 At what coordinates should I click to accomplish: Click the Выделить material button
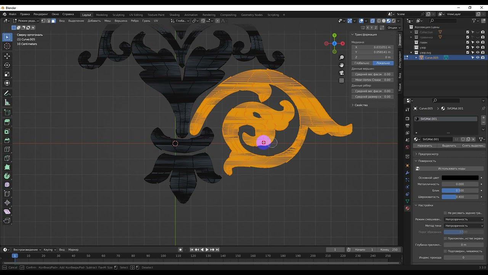tap(449, 146)
